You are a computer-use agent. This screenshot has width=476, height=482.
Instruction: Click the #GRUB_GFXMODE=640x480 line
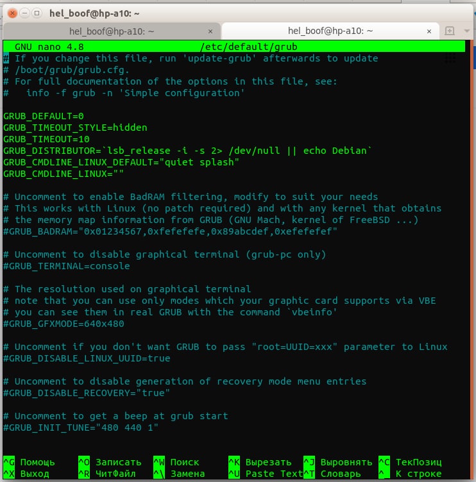(64, 324)
